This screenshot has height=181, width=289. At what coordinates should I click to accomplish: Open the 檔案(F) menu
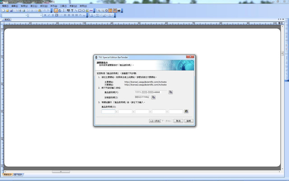click(5, 6)
